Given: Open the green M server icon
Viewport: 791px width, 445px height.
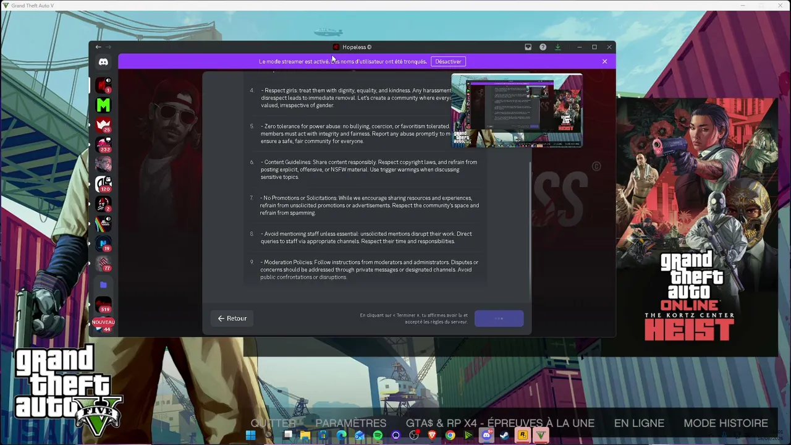Looking at the screenshot, I should (x=103, y=105).
